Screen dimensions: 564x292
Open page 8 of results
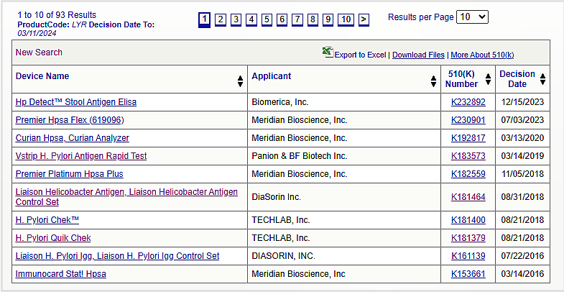(313, 19)
